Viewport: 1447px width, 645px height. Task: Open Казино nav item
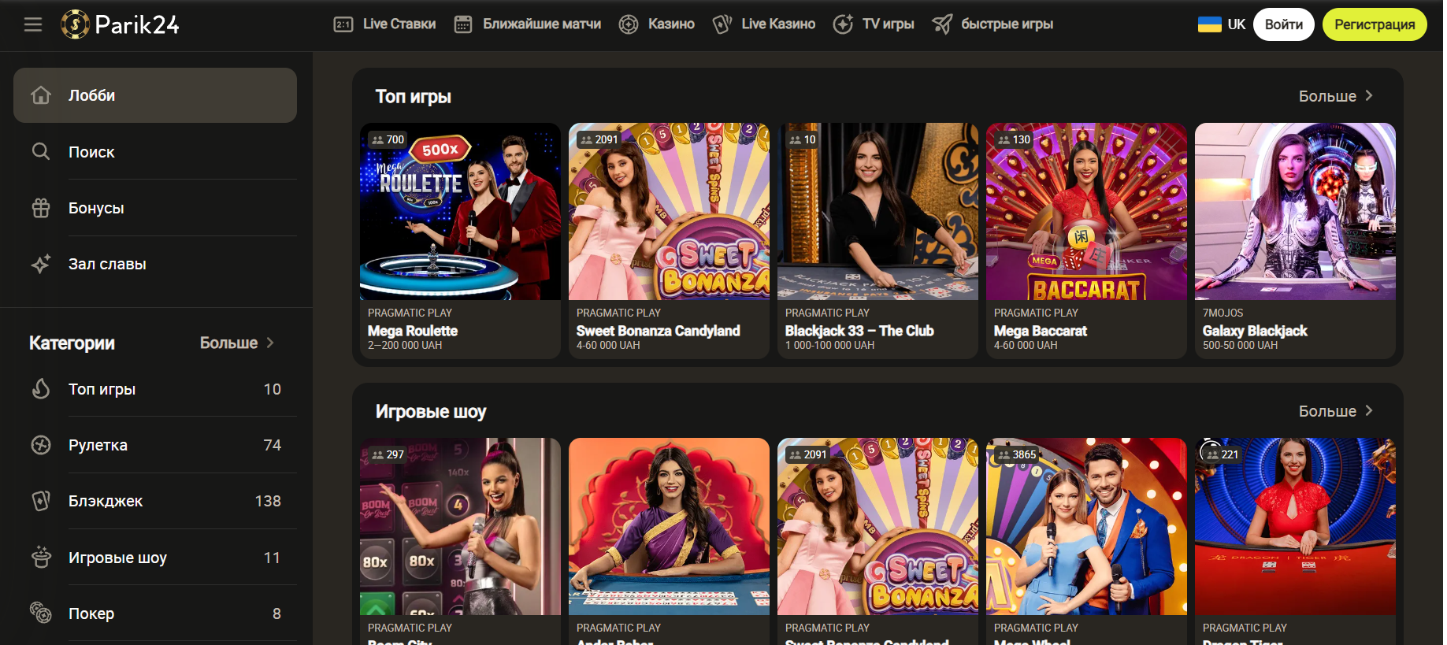tap(657, 24)
